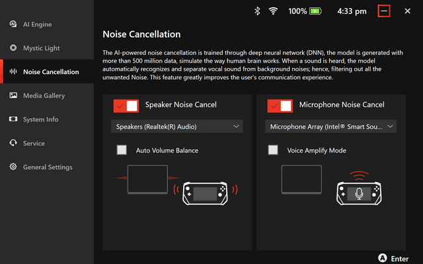
Task: Close the app with the X button
Action: (x=408, y=11)
